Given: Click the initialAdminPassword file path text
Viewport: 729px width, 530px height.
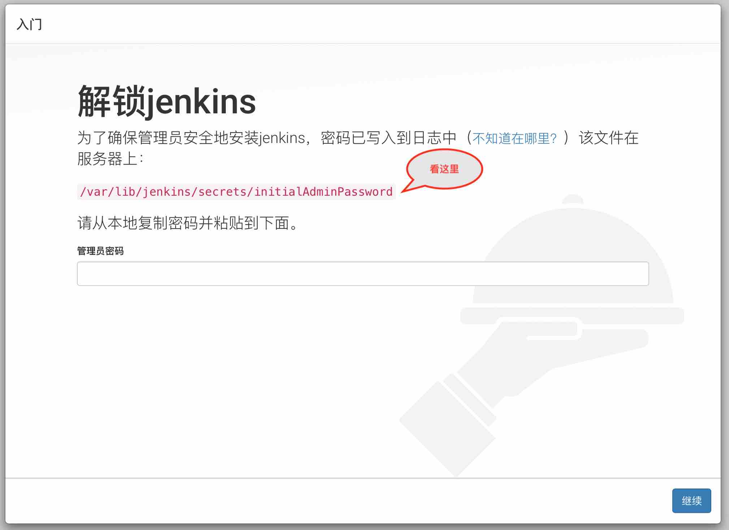Looking at the screenshot, I should [x=236, y=192].
